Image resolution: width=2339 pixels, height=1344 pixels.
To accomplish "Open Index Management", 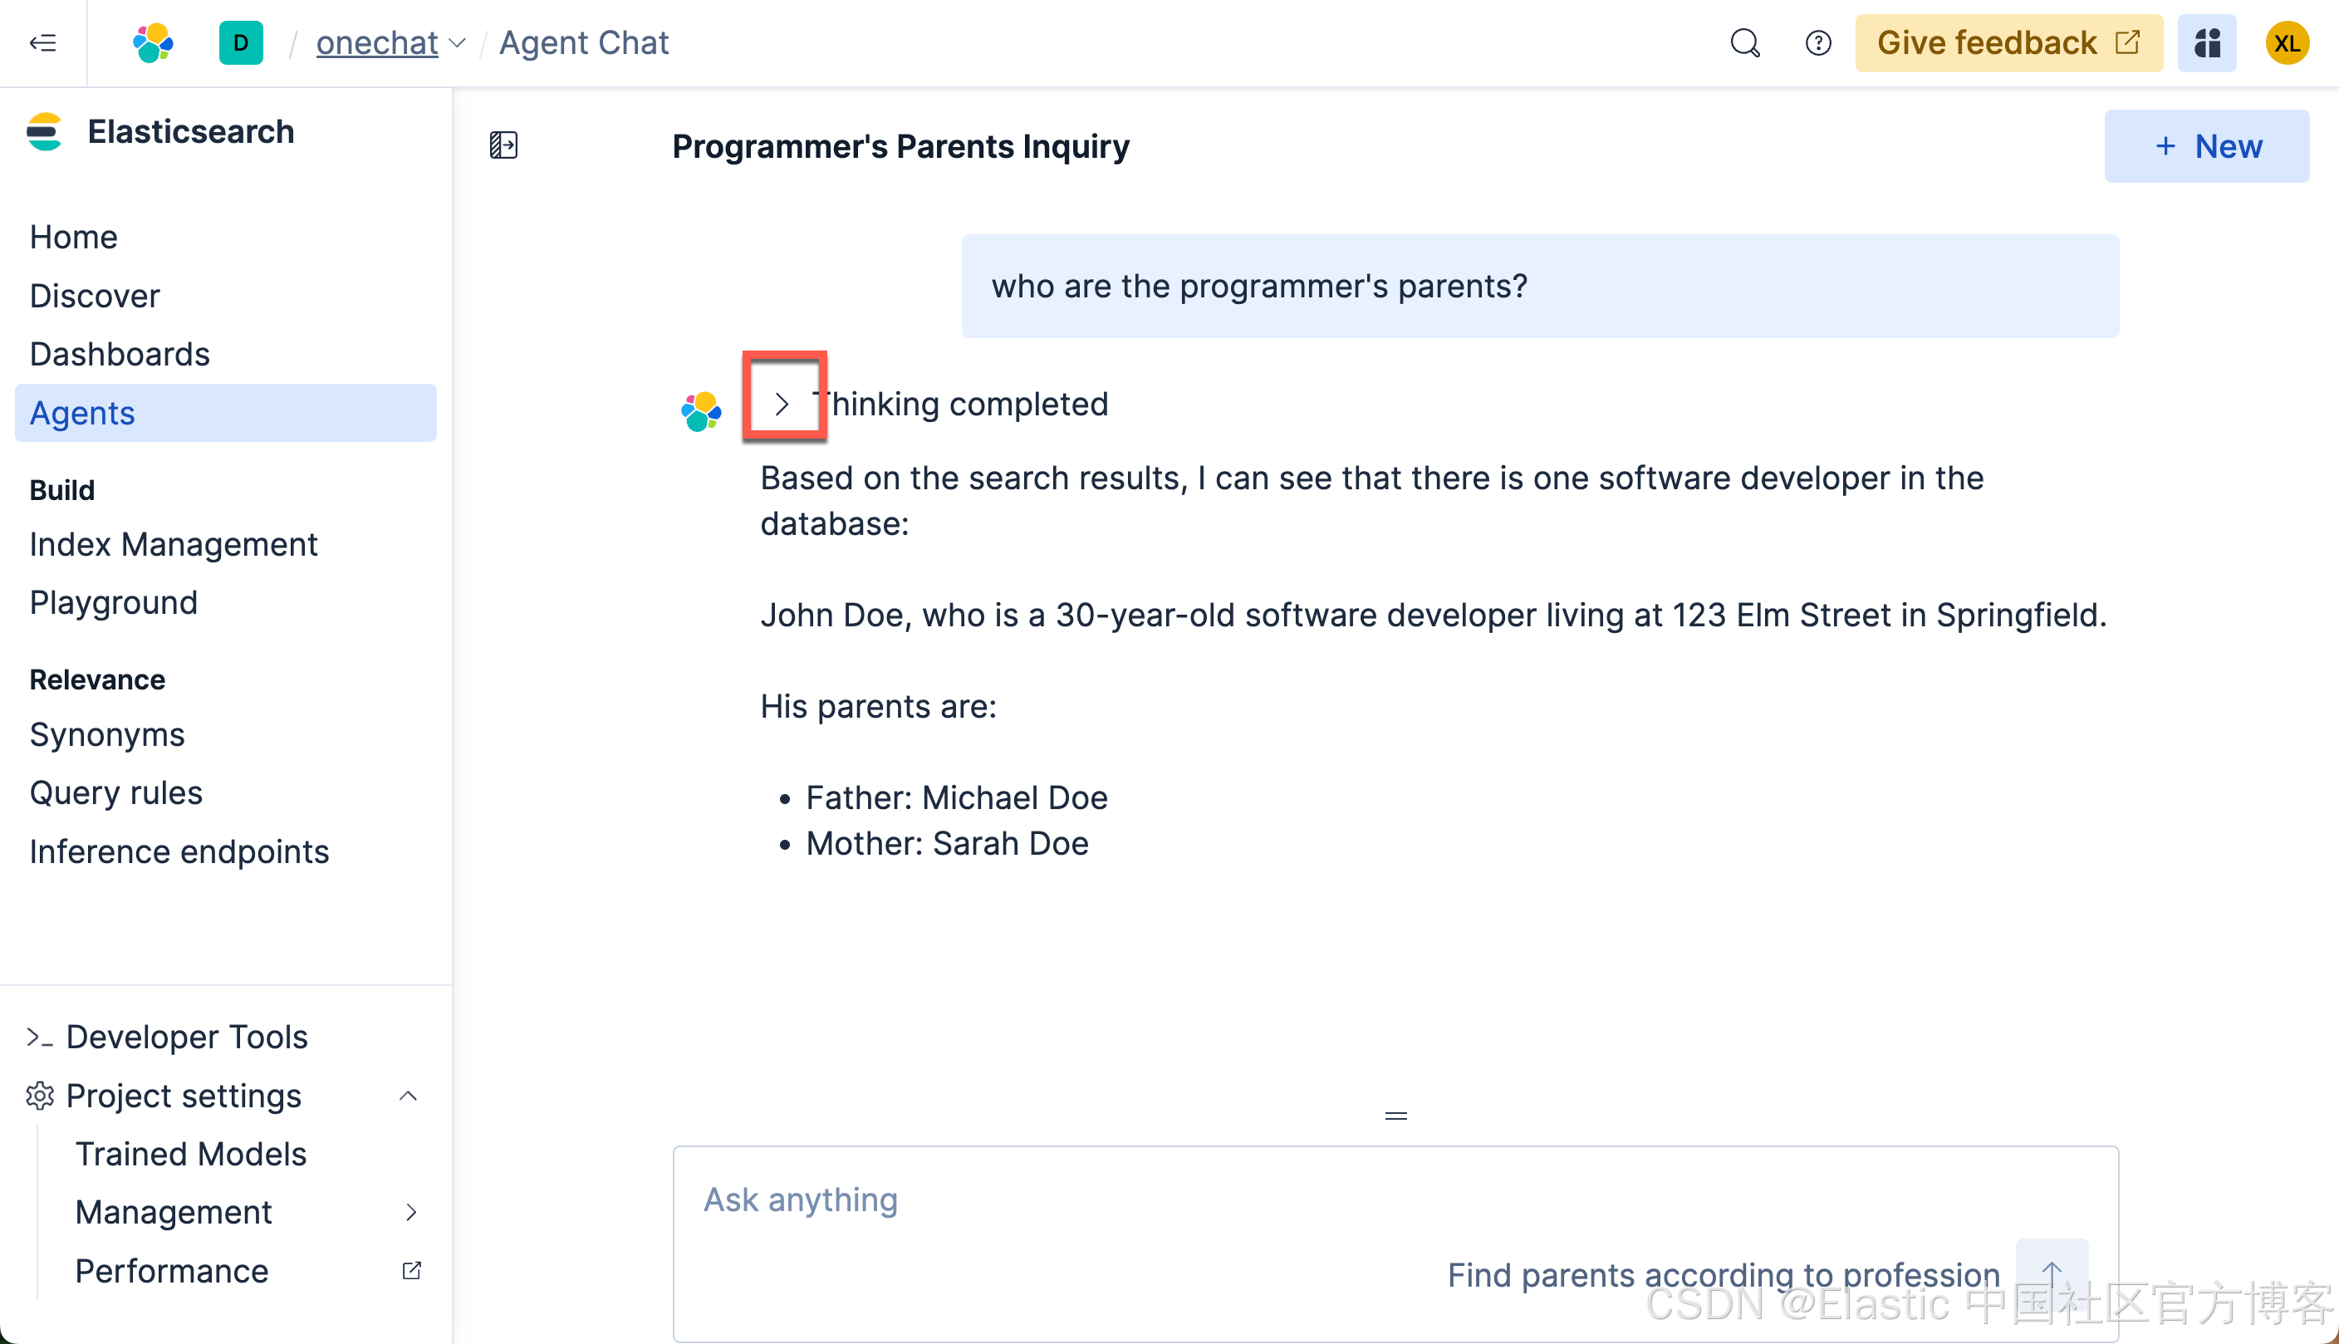I will [x=174, y=545].
